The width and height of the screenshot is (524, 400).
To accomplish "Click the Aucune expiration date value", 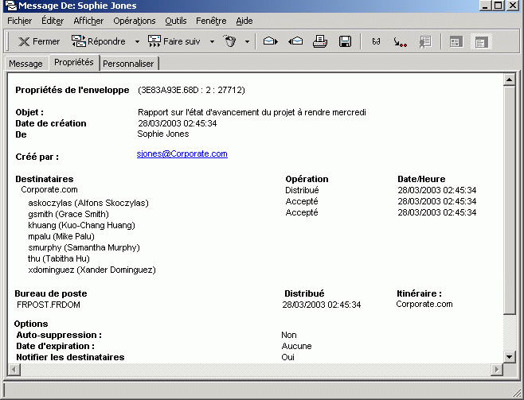I will pos(296,346).
